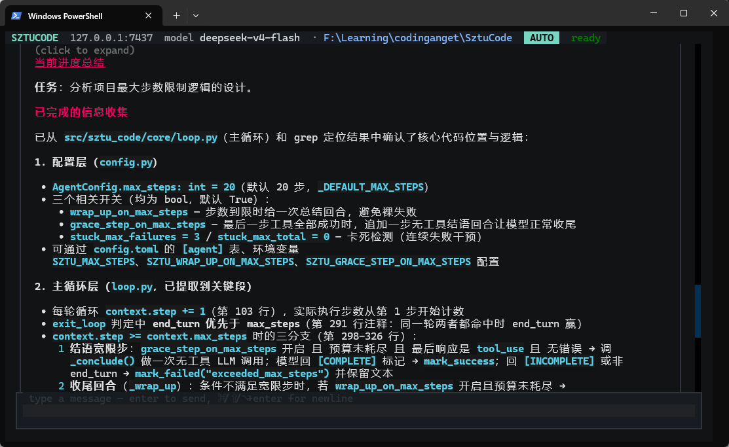This screenshot has height=447, width=729.
Task: Click the config.toml file name
Action: tap(126, 249)
